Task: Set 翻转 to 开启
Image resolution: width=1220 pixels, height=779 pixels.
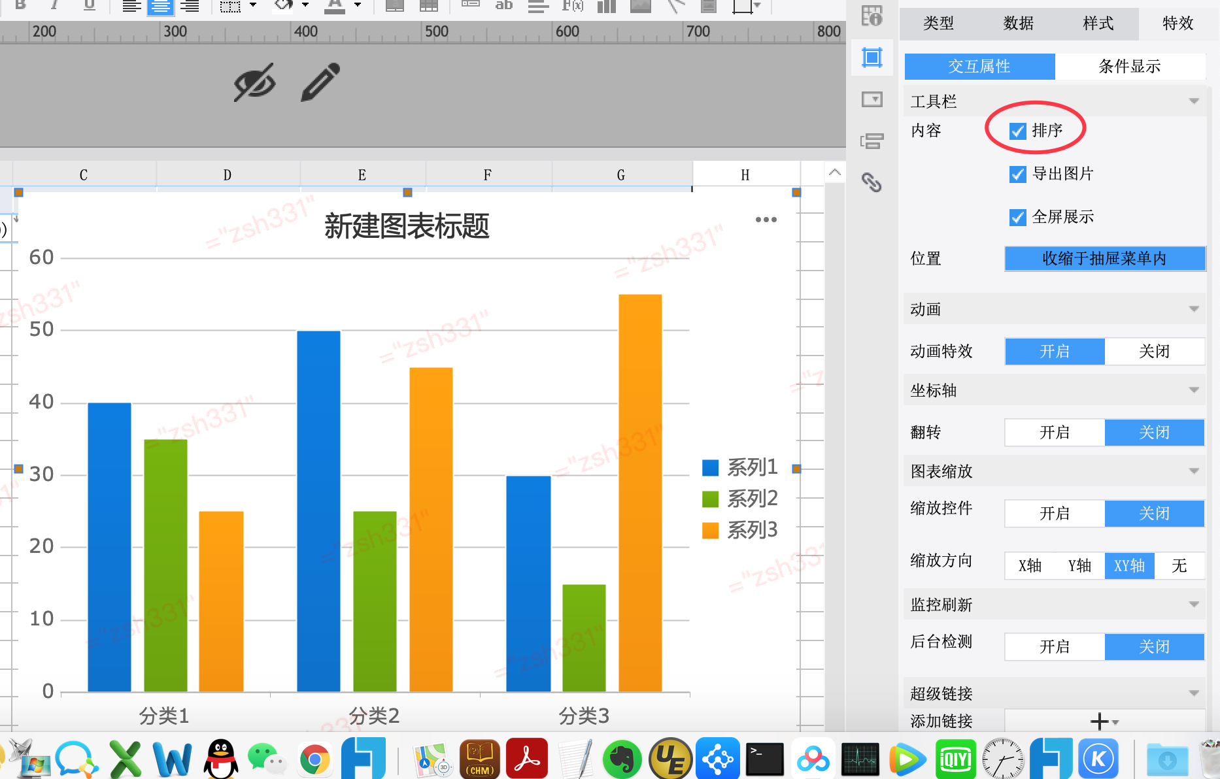Action: (x=1055, y=433)
